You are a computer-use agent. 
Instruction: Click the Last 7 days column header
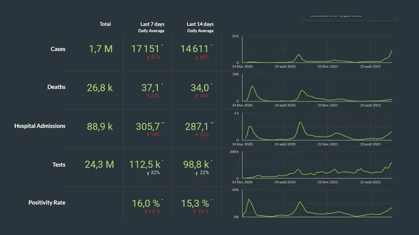152,24
